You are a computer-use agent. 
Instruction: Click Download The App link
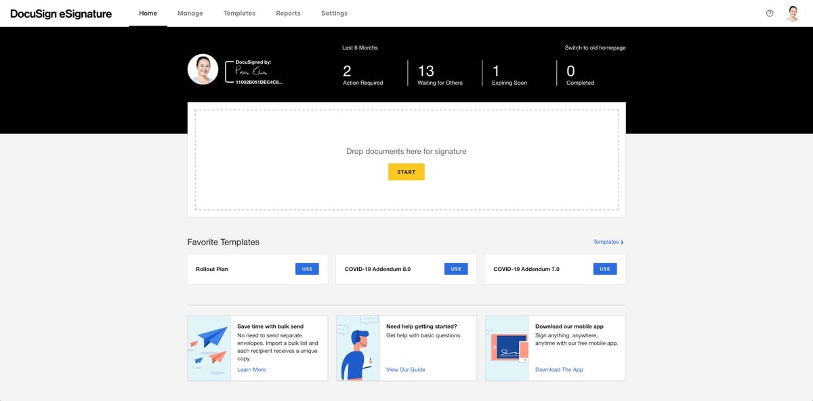[x=558, y=369]
